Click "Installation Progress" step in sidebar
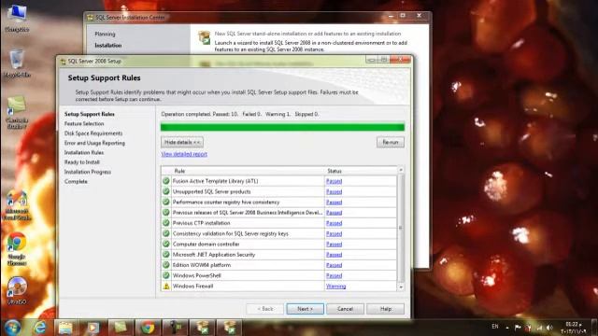This screenshot has height=336, width=598. click(88, 172)
